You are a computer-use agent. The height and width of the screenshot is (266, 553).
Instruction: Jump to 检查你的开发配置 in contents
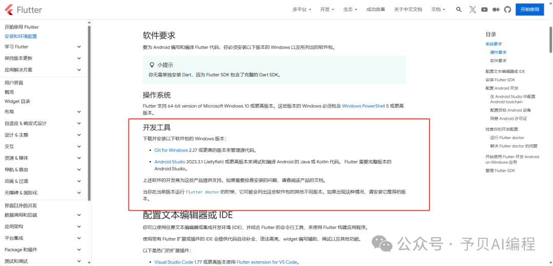pos(502,129)
